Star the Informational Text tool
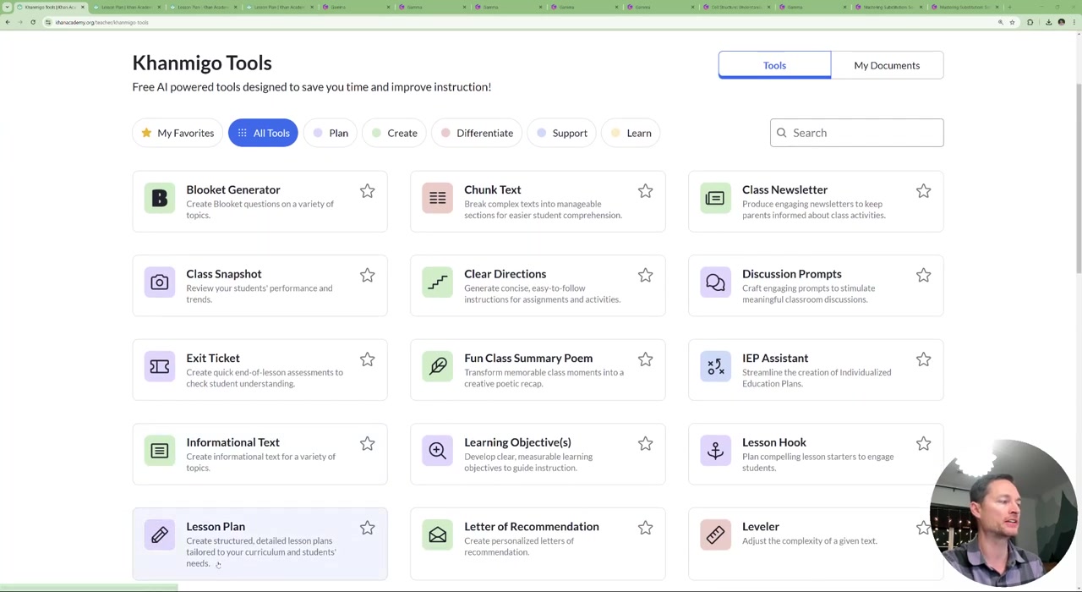The image size is (1082, 592). tap(367, 444)
